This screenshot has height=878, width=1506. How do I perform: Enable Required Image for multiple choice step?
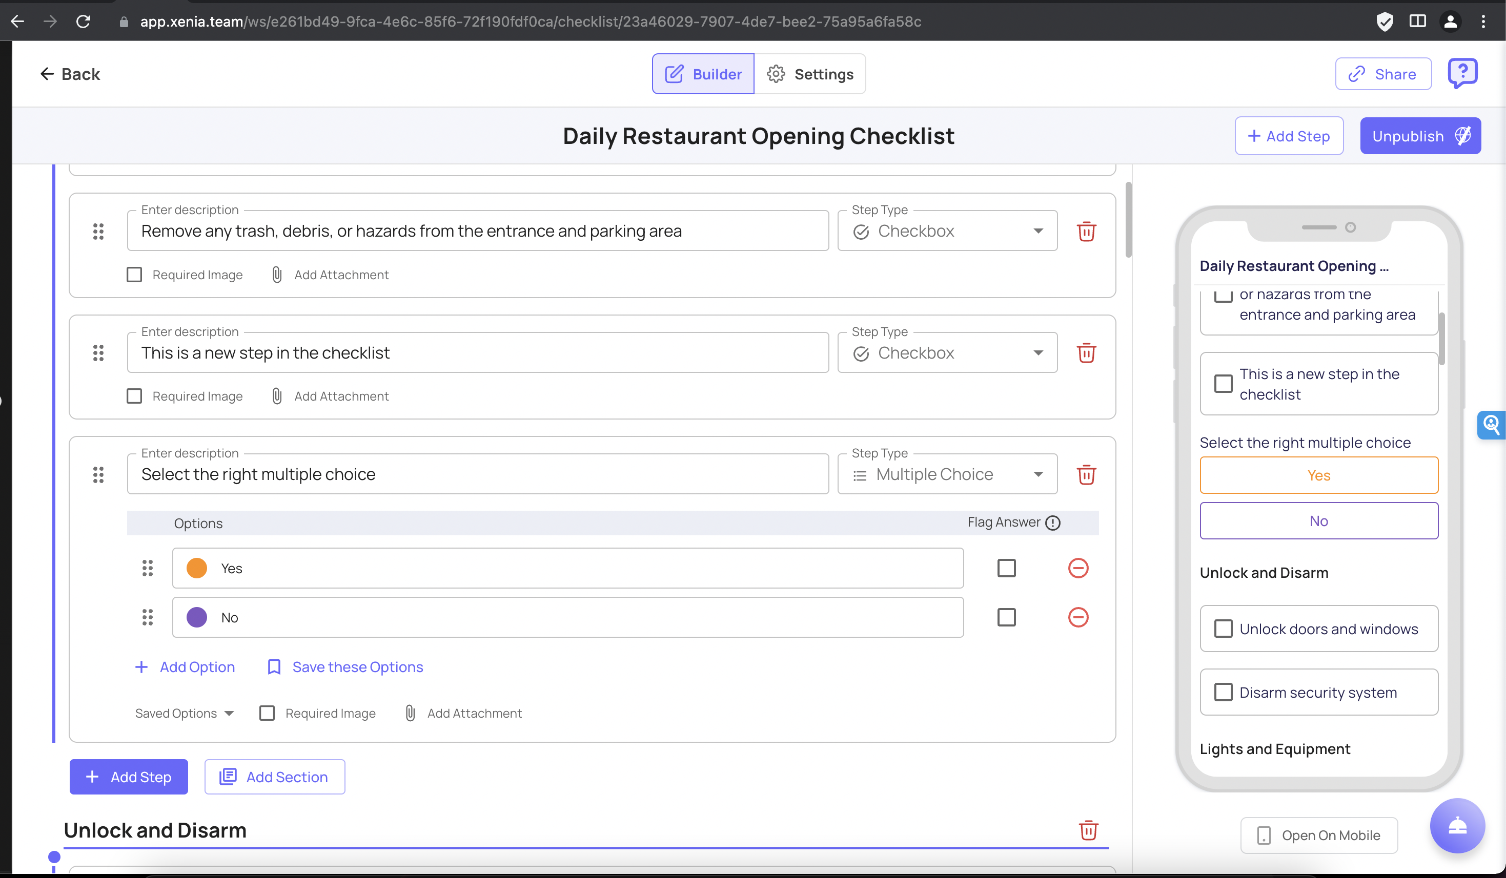(267, 713)
